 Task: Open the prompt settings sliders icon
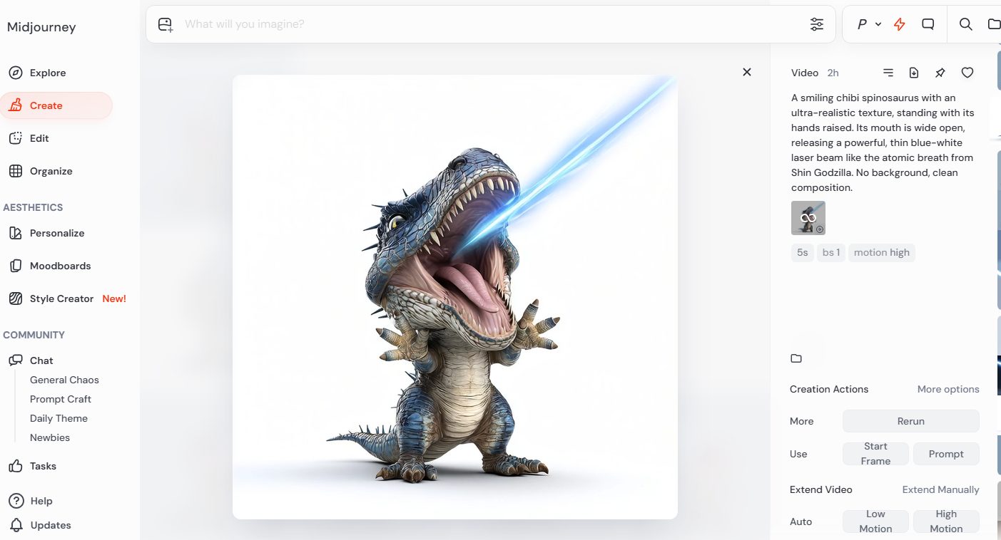coord(817,24)
